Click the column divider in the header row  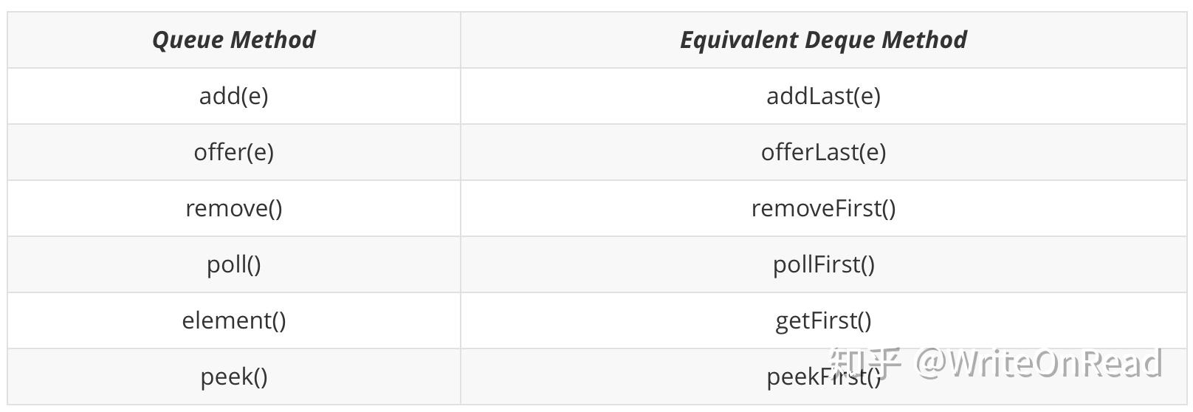[x=461, y=40]
